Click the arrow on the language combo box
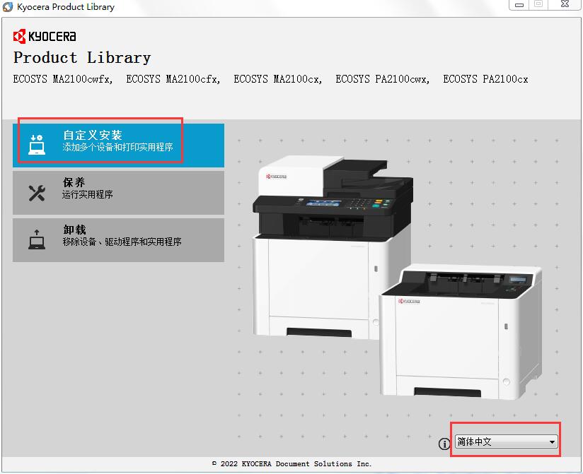583x474 pixels. click(x=552, y=442)
